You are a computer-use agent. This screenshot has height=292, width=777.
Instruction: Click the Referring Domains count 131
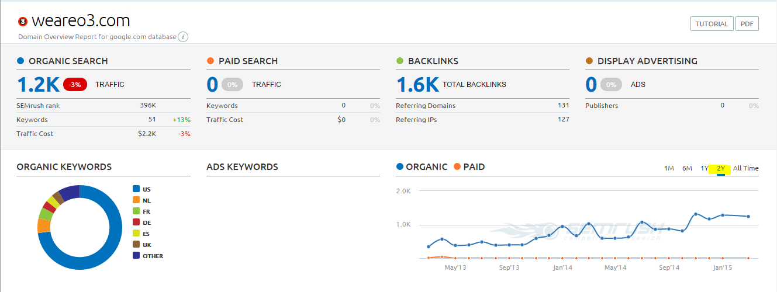pos(564,106)
